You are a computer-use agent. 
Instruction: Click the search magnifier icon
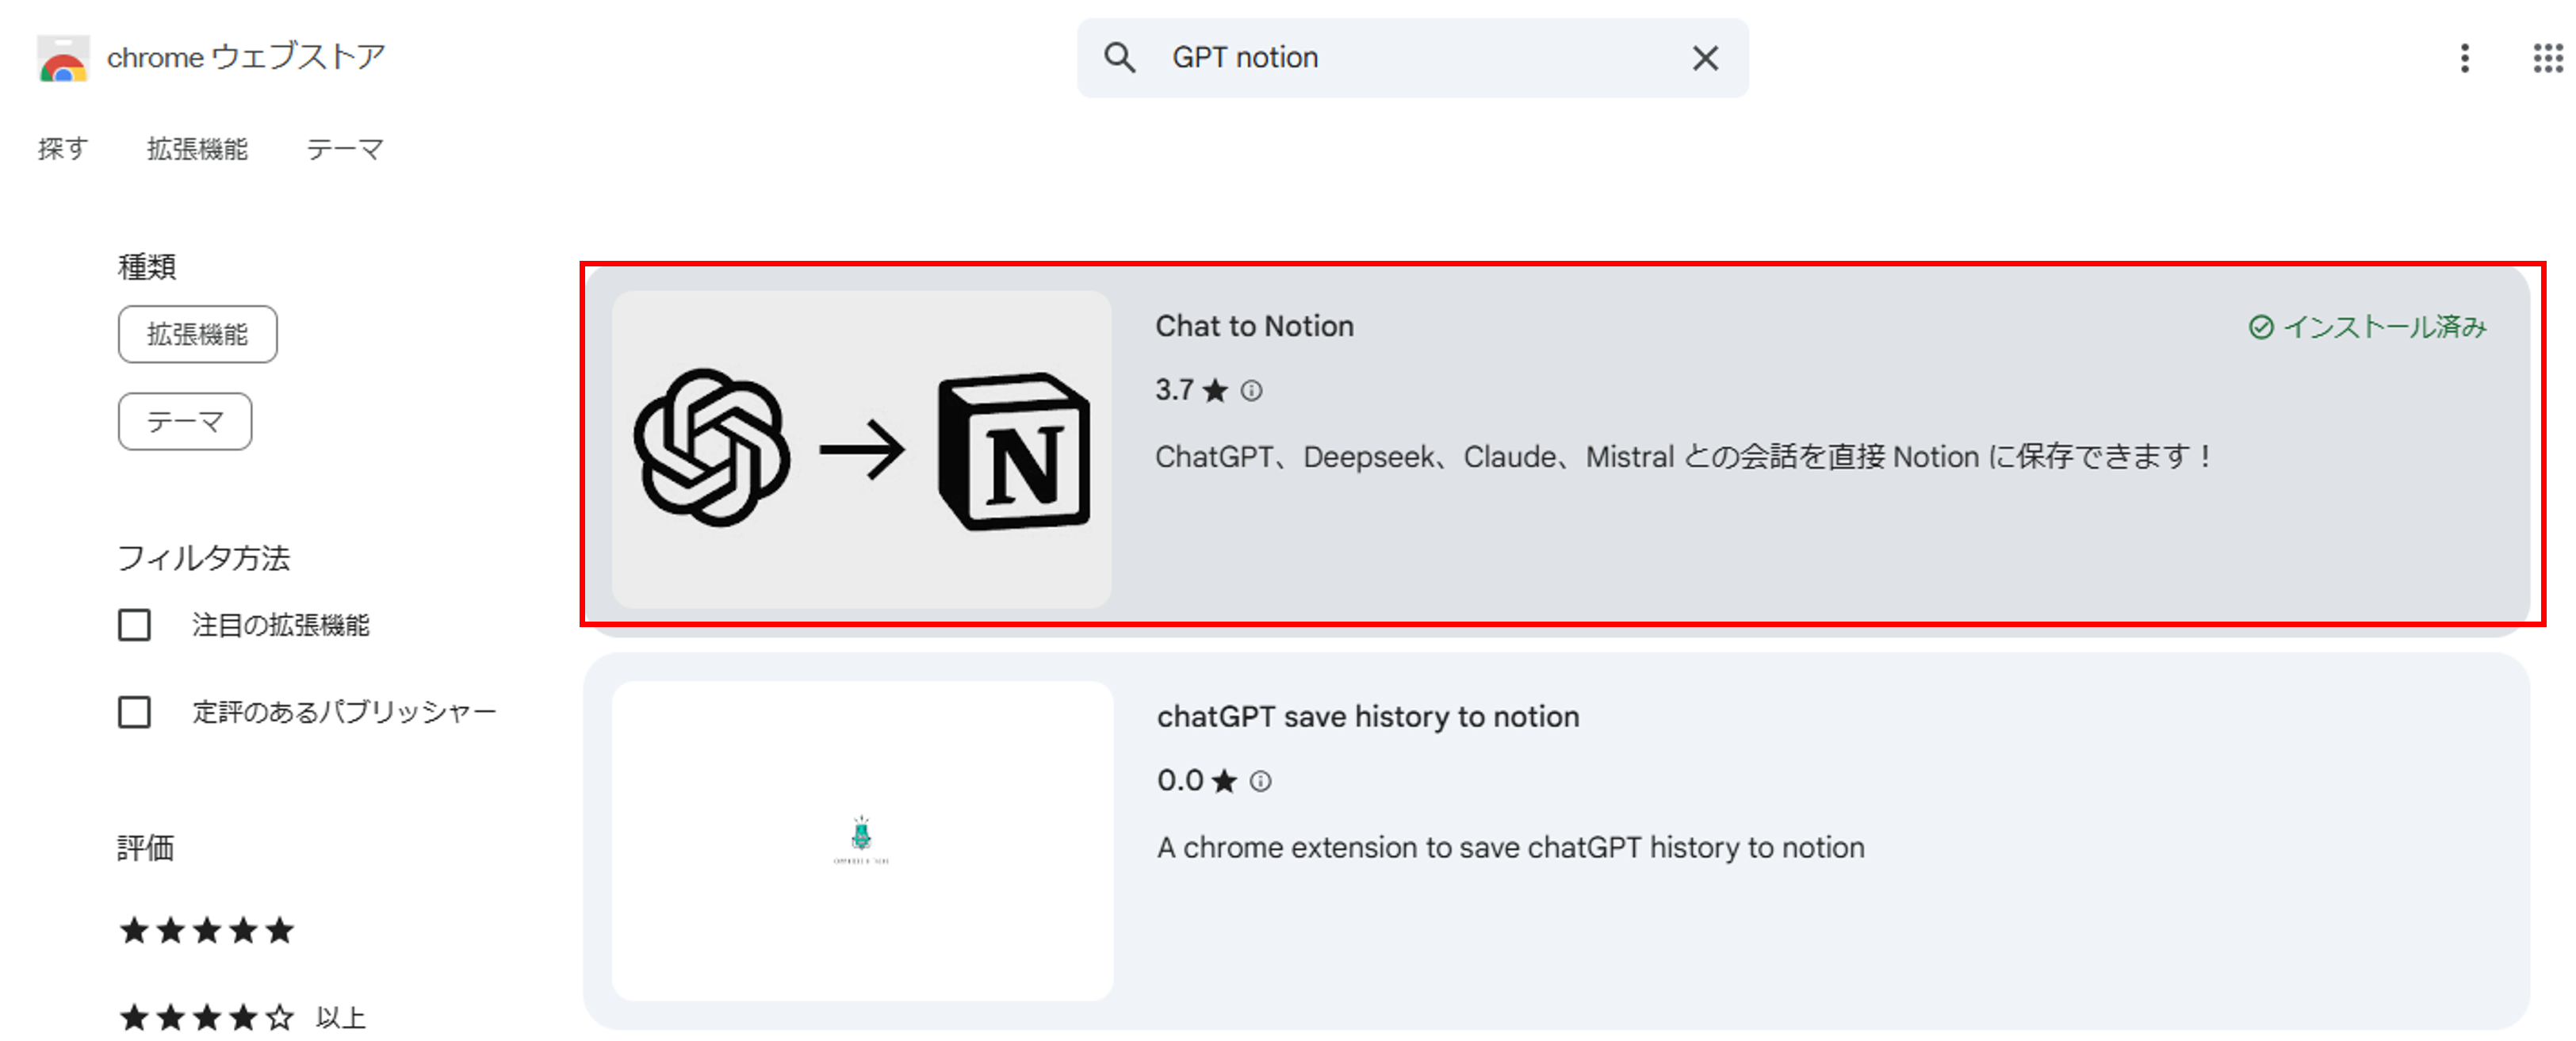pos(1120,58)
